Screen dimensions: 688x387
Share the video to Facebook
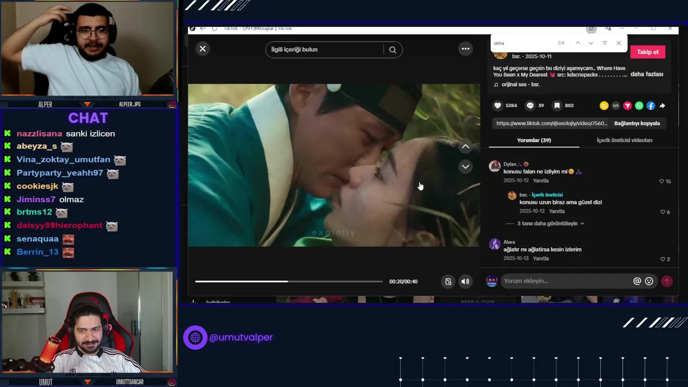pos(651,106)
